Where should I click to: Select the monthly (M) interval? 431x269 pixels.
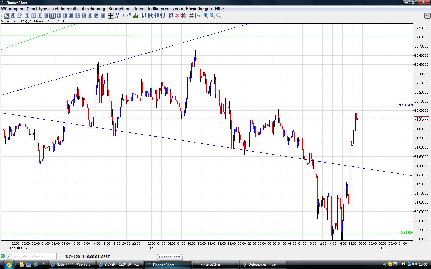click(103, 16)
